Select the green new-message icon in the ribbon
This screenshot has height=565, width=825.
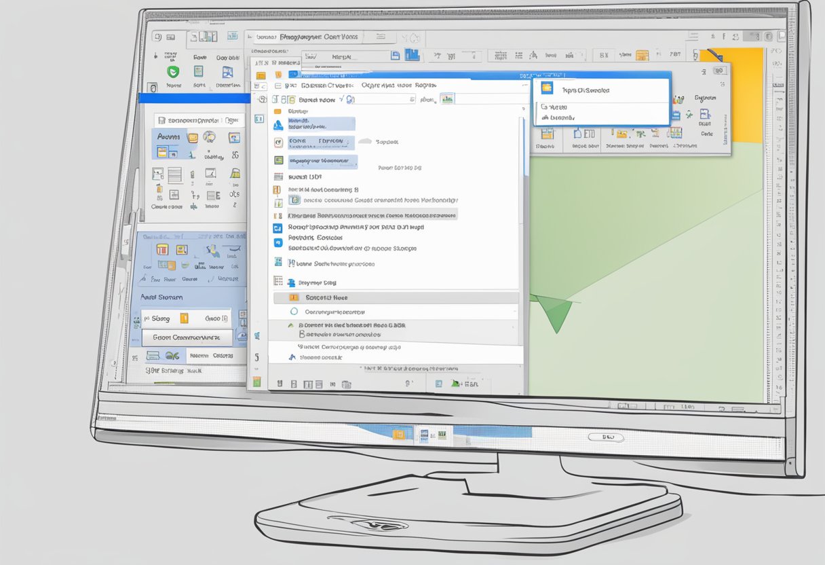coord(174,73)
